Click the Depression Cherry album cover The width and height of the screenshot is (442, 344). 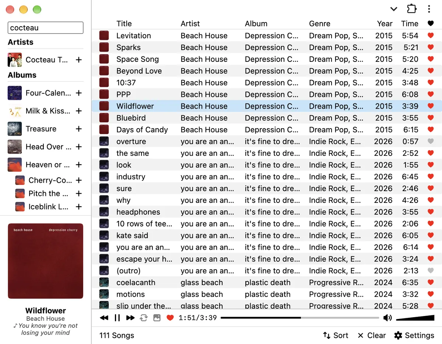46,261
